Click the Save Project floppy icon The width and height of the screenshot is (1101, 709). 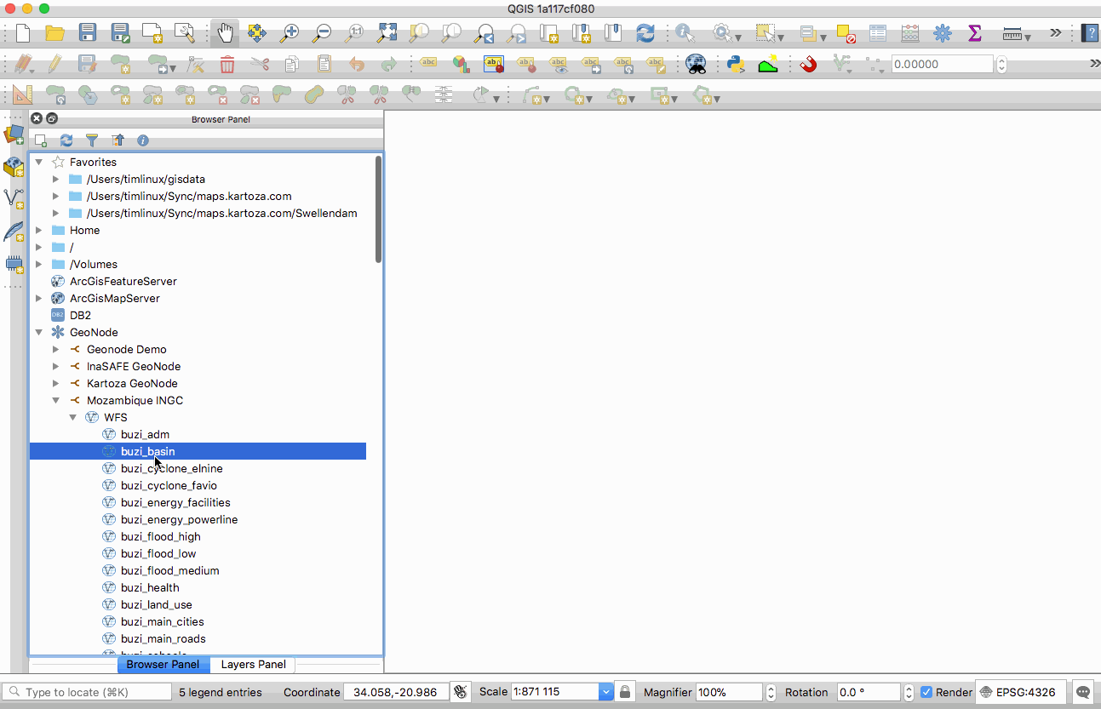pyautogui.click(x=87, y=33)
